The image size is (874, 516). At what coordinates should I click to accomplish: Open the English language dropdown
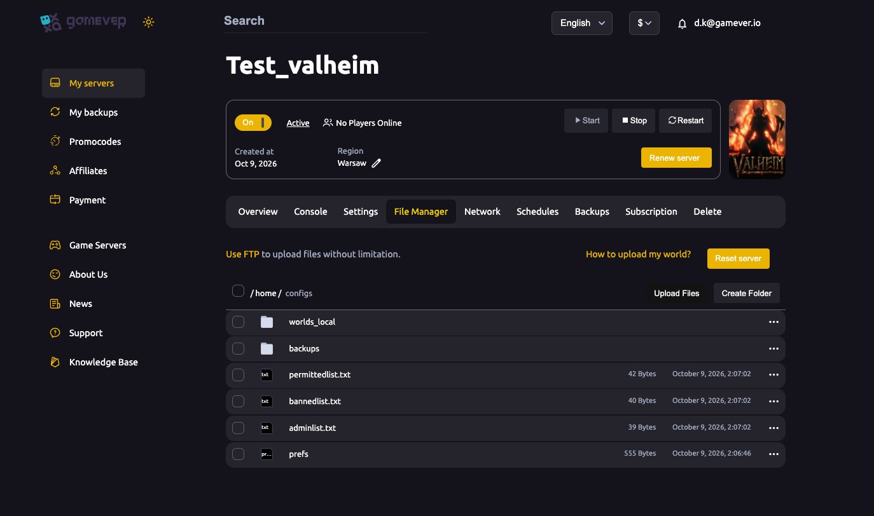click(582, 23)
